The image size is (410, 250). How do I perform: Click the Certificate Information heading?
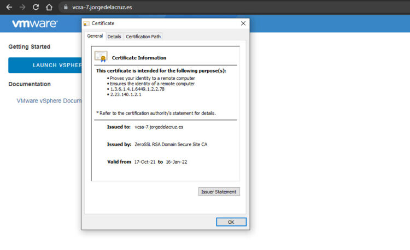pyautogui.click(x=139, y=58)
